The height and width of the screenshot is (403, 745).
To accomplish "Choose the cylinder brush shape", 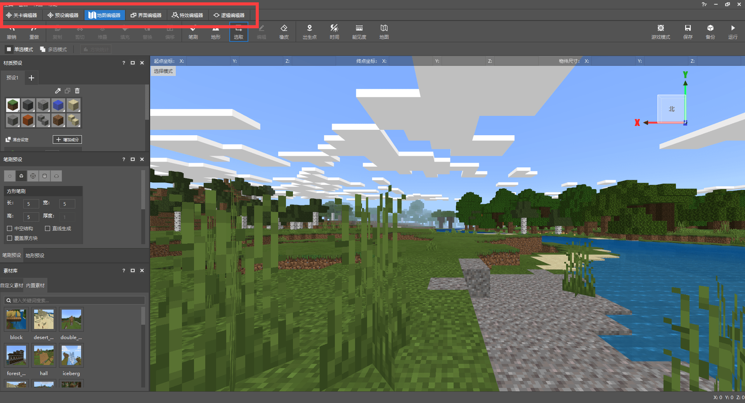I will [45, 176].
